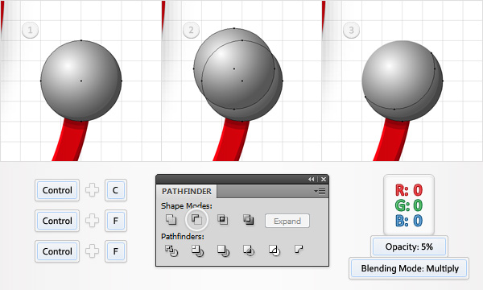The width and height of the screenshot is (483, 290).
Task: Select the Minus Front shape mode
Action: 197,220
